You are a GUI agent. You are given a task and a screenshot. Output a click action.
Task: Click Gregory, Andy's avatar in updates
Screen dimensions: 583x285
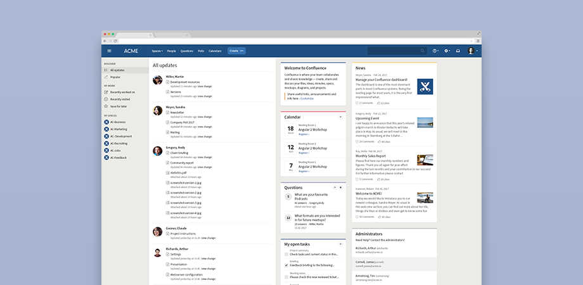tap(158, 151)
